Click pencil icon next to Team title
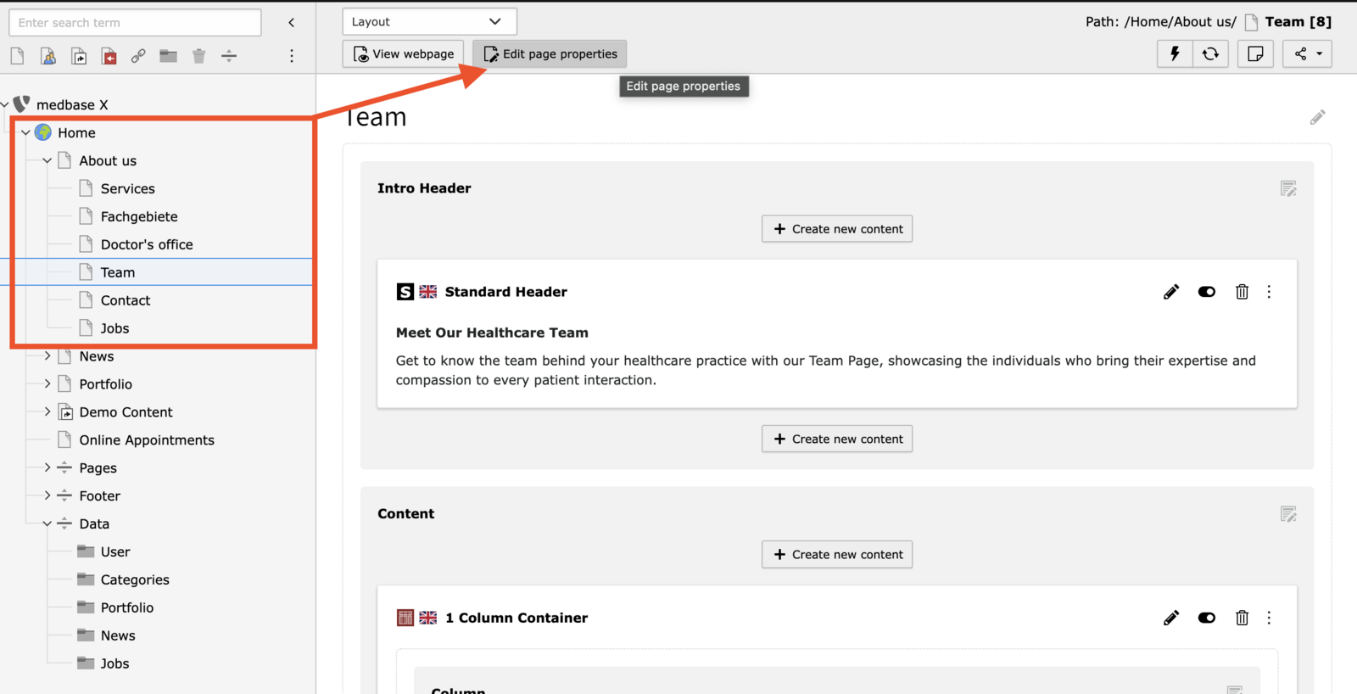Screen dimensions: 1357x694 1317,117
